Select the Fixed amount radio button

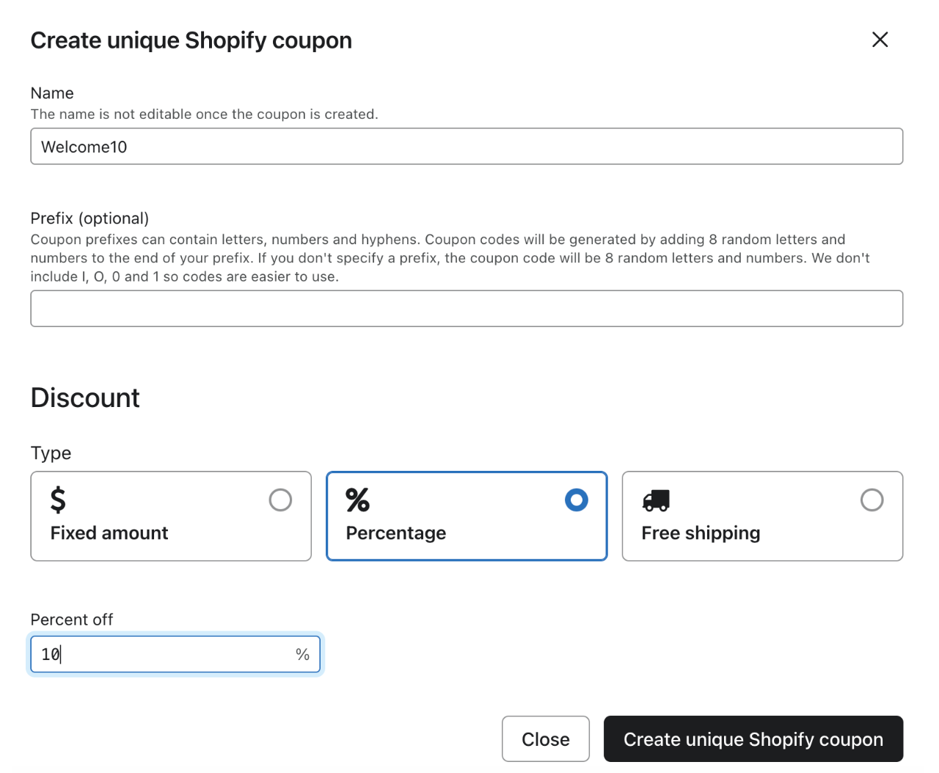(x=280, y=500)
